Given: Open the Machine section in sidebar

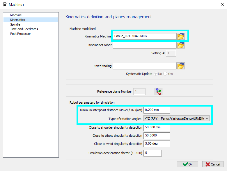Looking at the screenshot, I should [16, 15].
